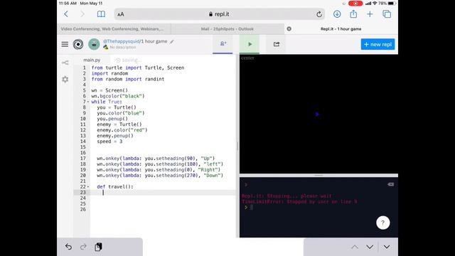The width and height of the screenshot is (455, 256).
Task: Open version control sidebar icon
Action: [x=65, y=63]
